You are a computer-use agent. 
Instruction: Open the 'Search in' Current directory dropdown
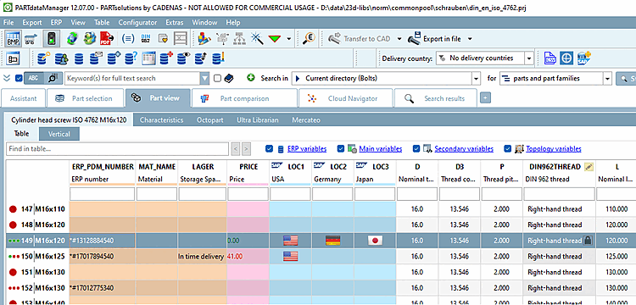476,79
